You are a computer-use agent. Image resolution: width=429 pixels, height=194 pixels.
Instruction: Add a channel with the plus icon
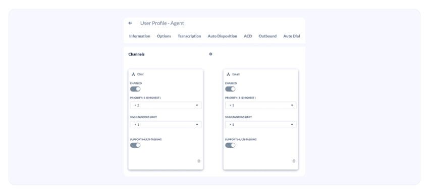210,54
